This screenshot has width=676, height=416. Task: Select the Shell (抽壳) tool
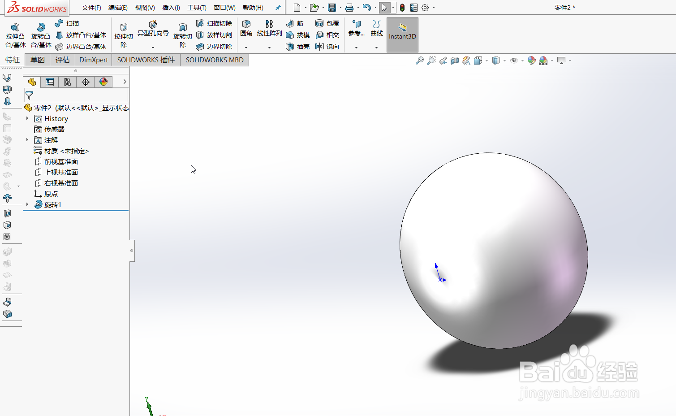(298, 47)
